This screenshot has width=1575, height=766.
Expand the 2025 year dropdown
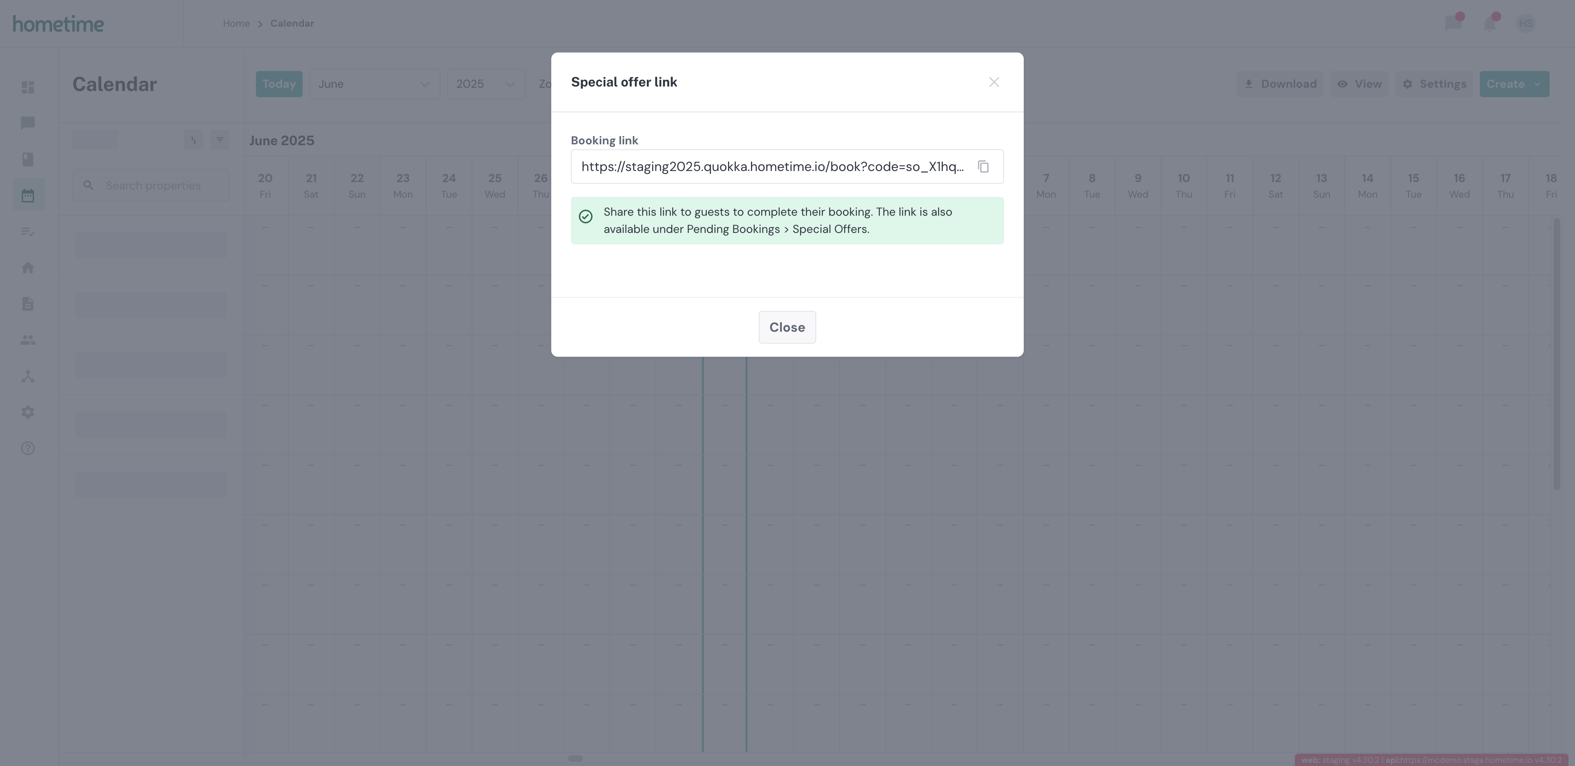tap(486, 84)
